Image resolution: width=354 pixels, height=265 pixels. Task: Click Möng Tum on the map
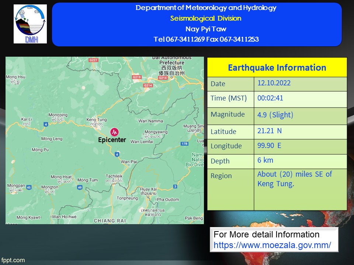(x=88, y=180)
